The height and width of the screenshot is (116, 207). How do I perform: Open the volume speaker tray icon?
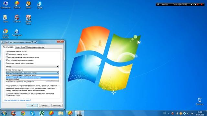coord(188,113)
